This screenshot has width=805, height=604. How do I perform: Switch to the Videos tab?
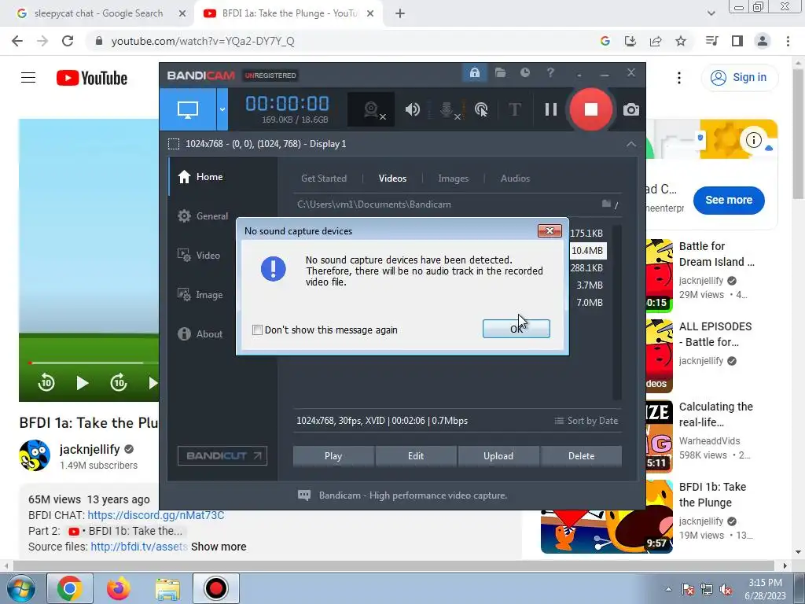[393, 179]
